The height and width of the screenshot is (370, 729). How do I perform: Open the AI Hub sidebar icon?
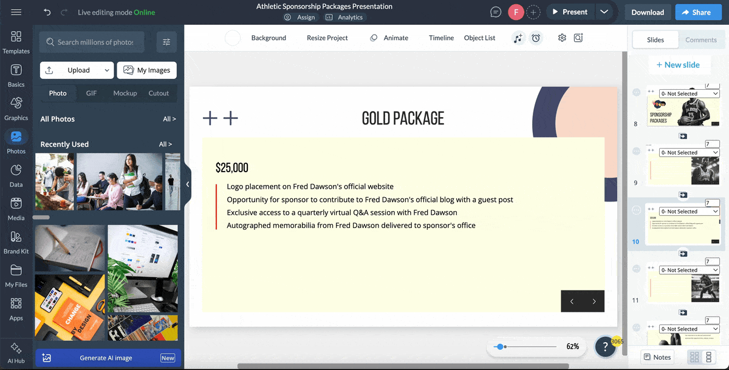point(16,352)
